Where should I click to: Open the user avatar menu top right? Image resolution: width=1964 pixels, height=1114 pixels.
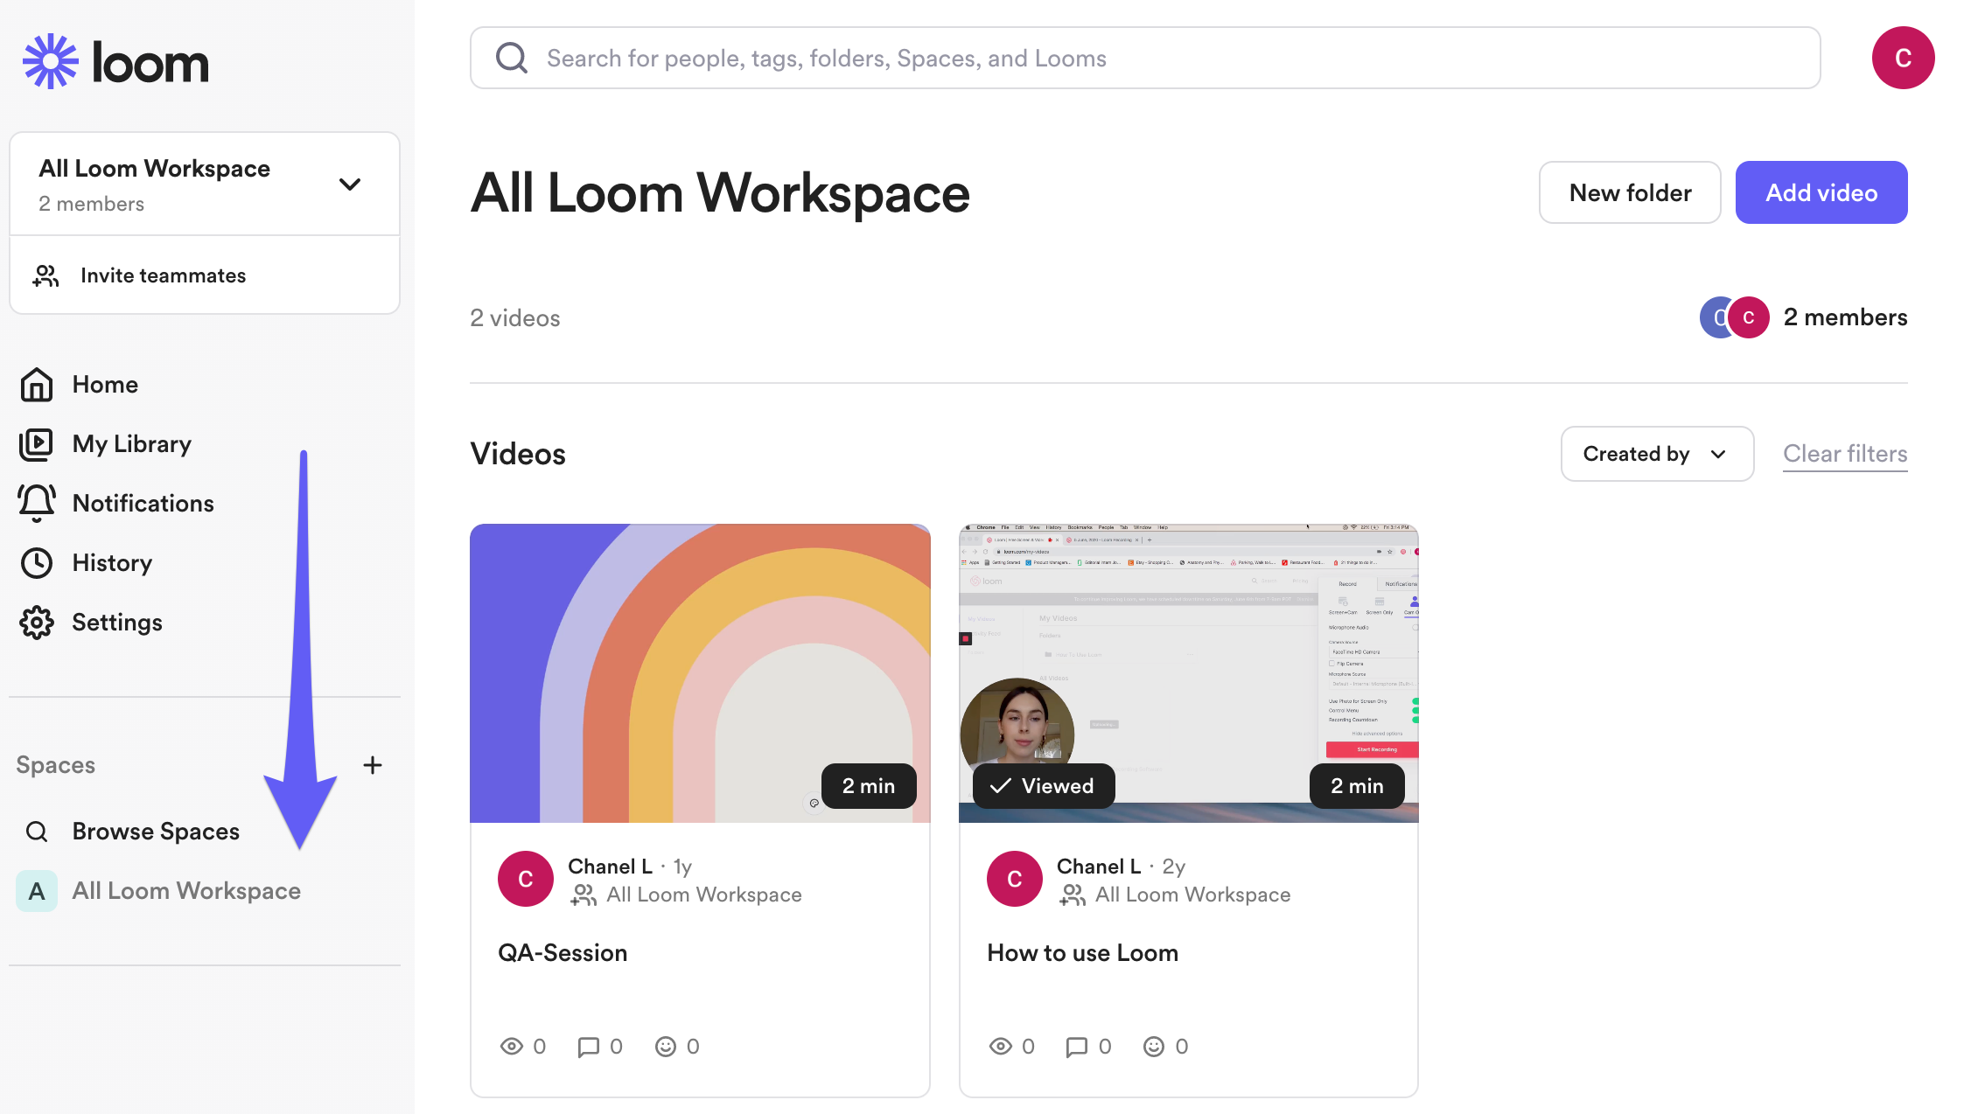click(1902, 58)
